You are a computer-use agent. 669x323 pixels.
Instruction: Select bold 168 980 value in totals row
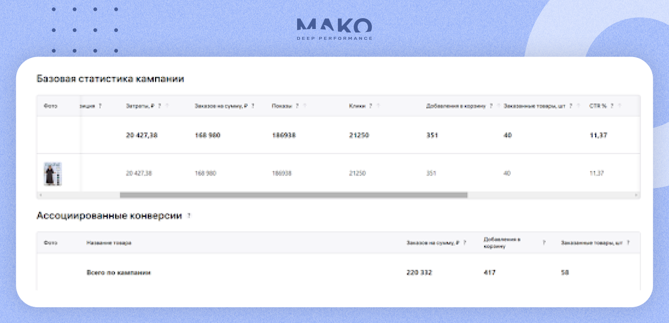tap(208, 135)
